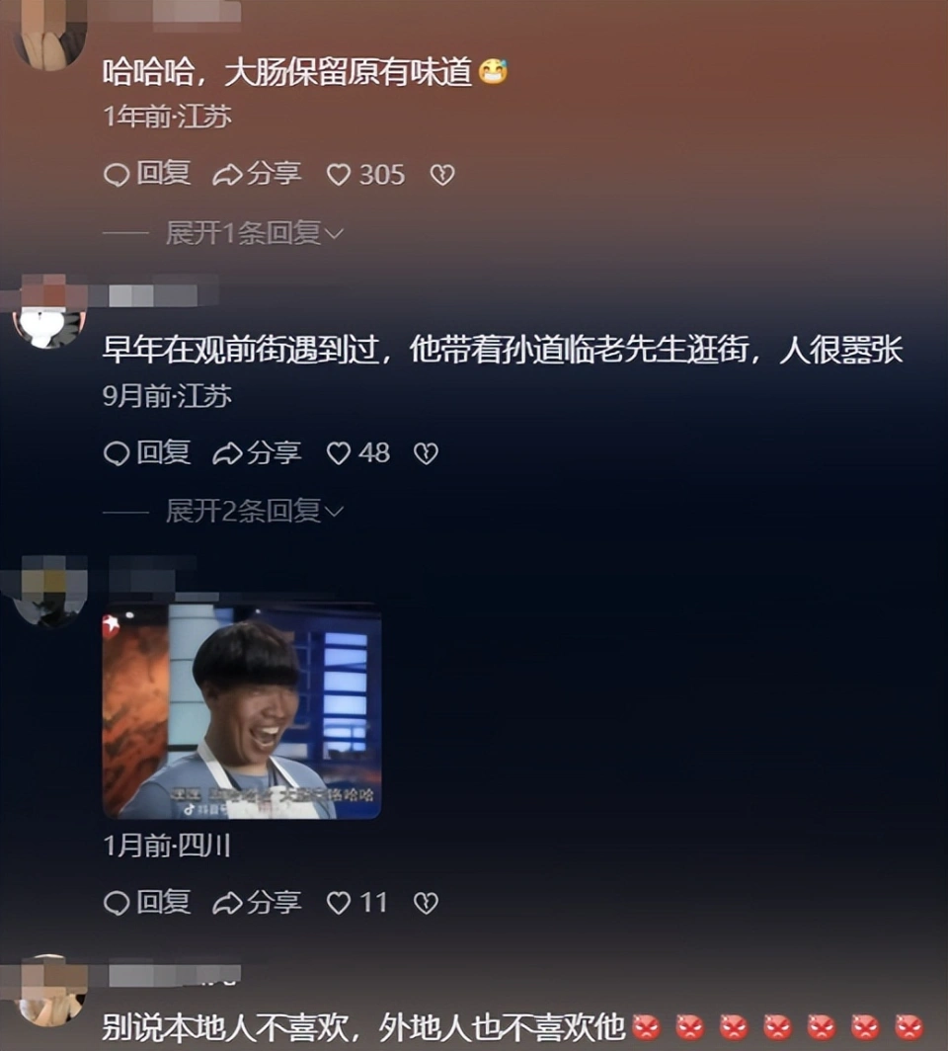Tap the reply bubble icon under the 48-like comment
This screenshot has height=1051, width=948.
tap(117, 453)
